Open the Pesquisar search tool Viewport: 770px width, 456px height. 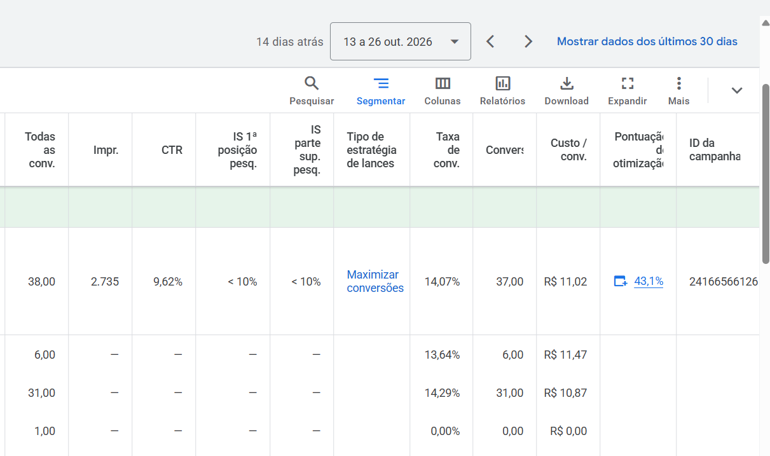pyautogui.click(x=312, y=91)
